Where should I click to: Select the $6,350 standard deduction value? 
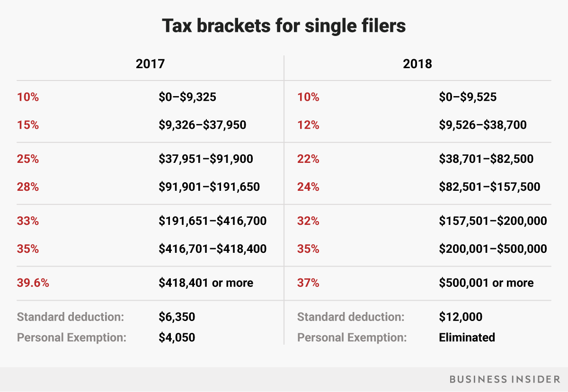[177, 317]
